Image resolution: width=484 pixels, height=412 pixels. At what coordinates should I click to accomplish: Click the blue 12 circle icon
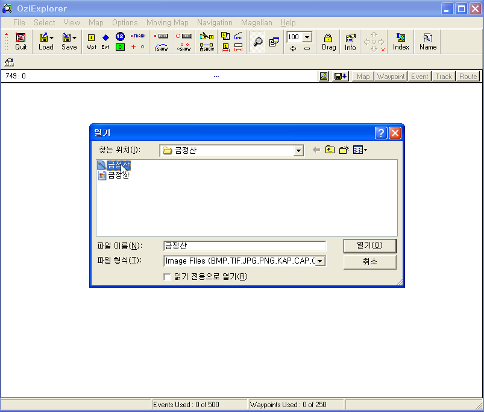coord(120,36)
